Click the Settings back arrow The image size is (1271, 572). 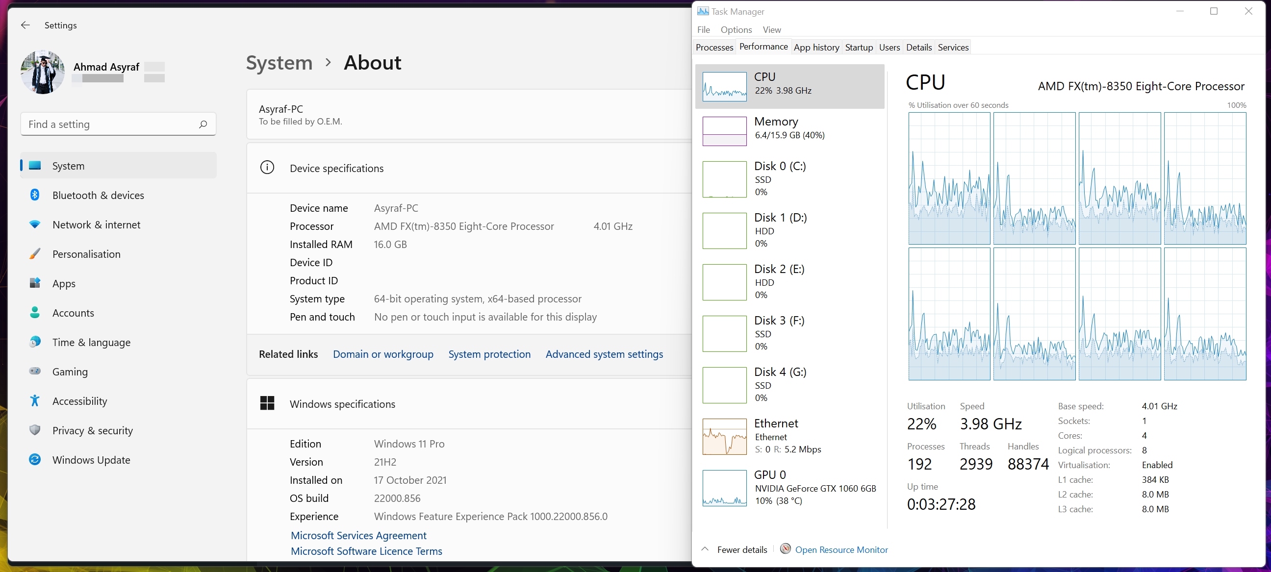tap(25, 25)
